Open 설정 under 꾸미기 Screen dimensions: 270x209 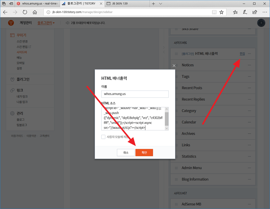coord(19,68)
